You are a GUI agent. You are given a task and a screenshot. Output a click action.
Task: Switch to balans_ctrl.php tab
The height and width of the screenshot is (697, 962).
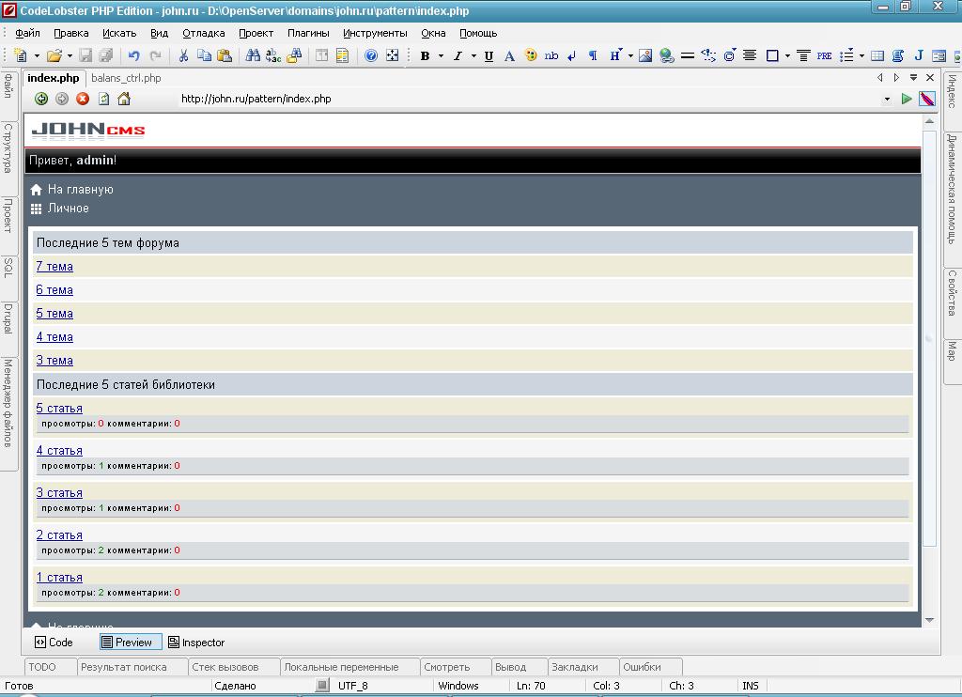(126, 78)
